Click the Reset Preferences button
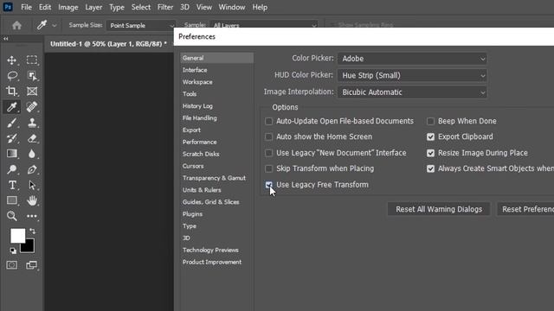The height and width of the screenshot is (311, 554). coord(525,209)
